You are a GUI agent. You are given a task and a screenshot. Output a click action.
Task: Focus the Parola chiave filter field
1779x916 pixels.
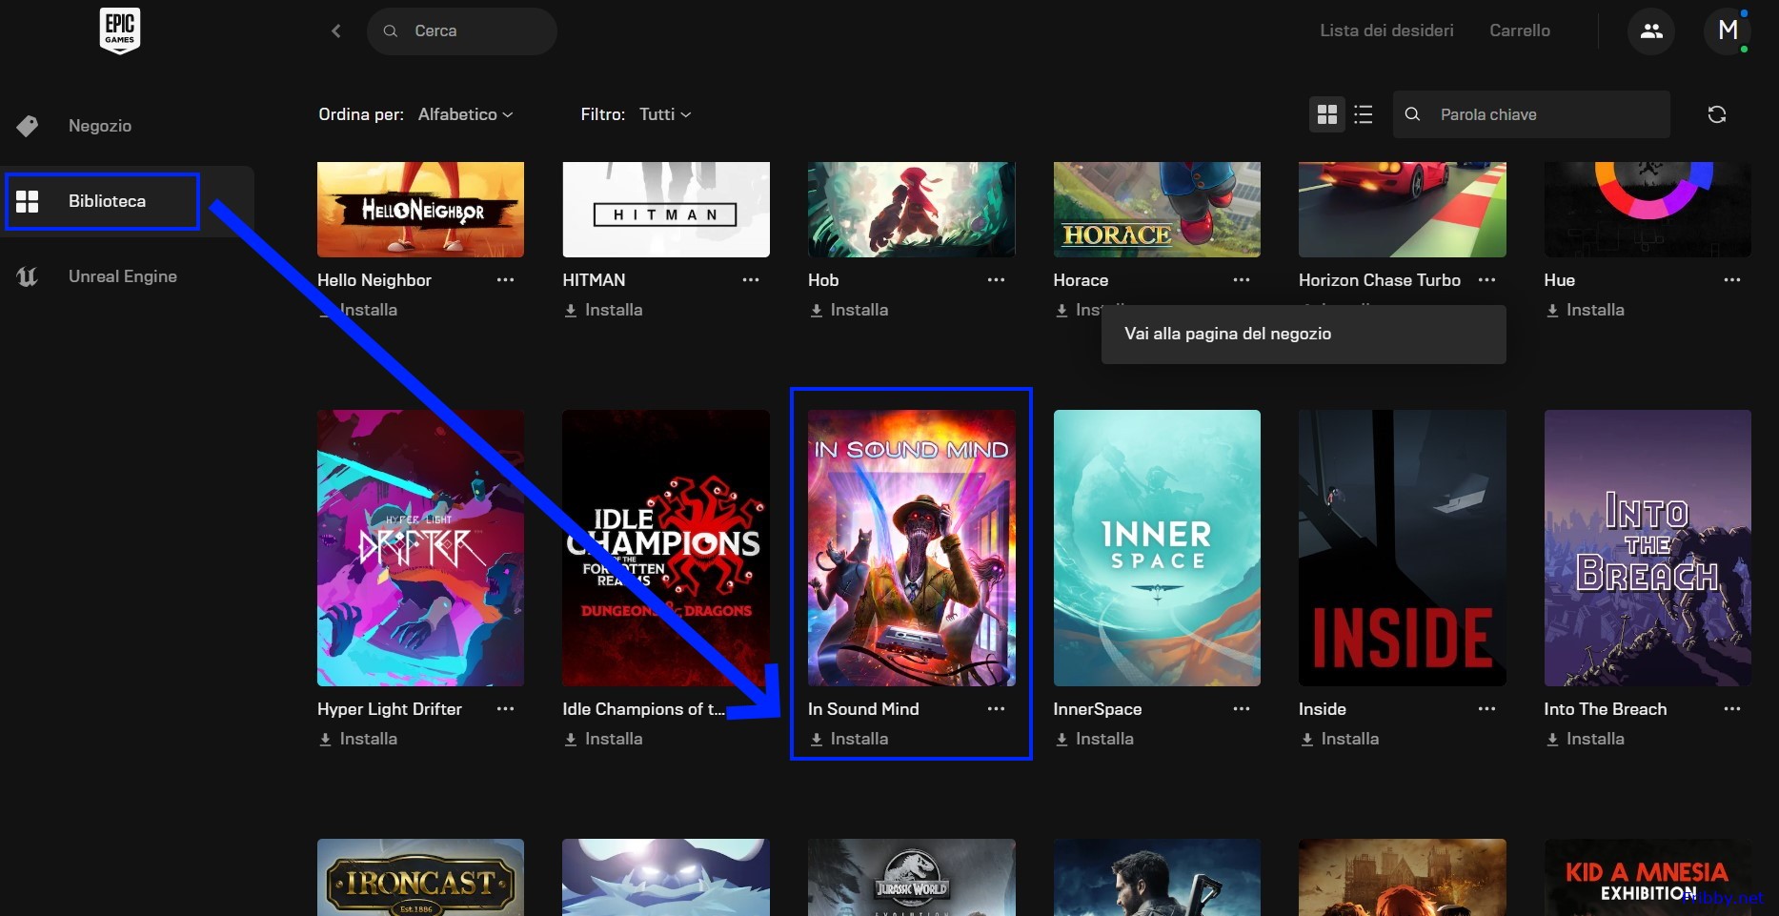pos(1531,114)
